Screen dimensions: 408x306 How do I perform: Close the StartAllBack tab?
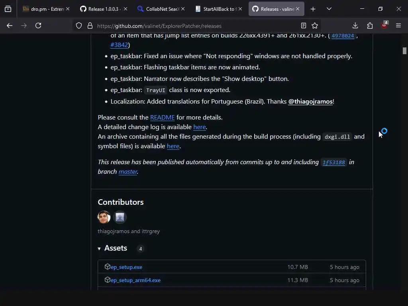pos(240,9)
